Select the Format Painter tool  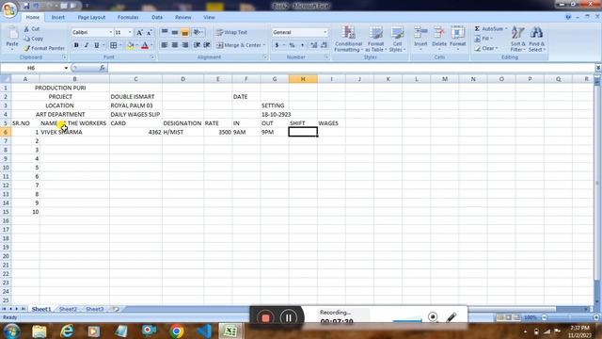(44, 48)
